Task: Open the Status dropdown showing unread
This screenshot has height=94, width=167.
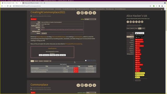Action: (44, 33)
